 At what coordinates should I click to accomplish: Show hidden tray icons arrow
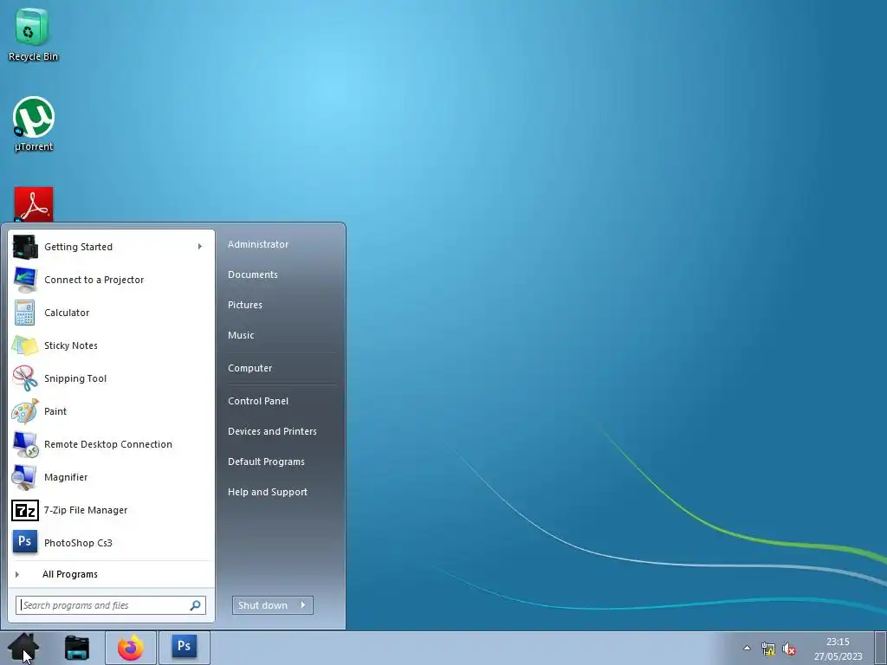point(747,648)
